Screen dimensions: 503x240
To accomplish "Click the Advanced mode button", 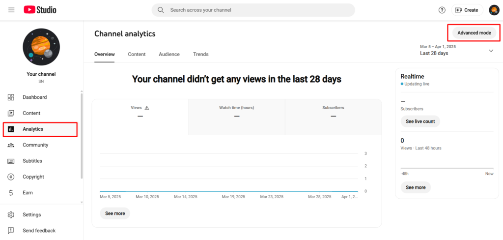I will (x=474, y=33).
